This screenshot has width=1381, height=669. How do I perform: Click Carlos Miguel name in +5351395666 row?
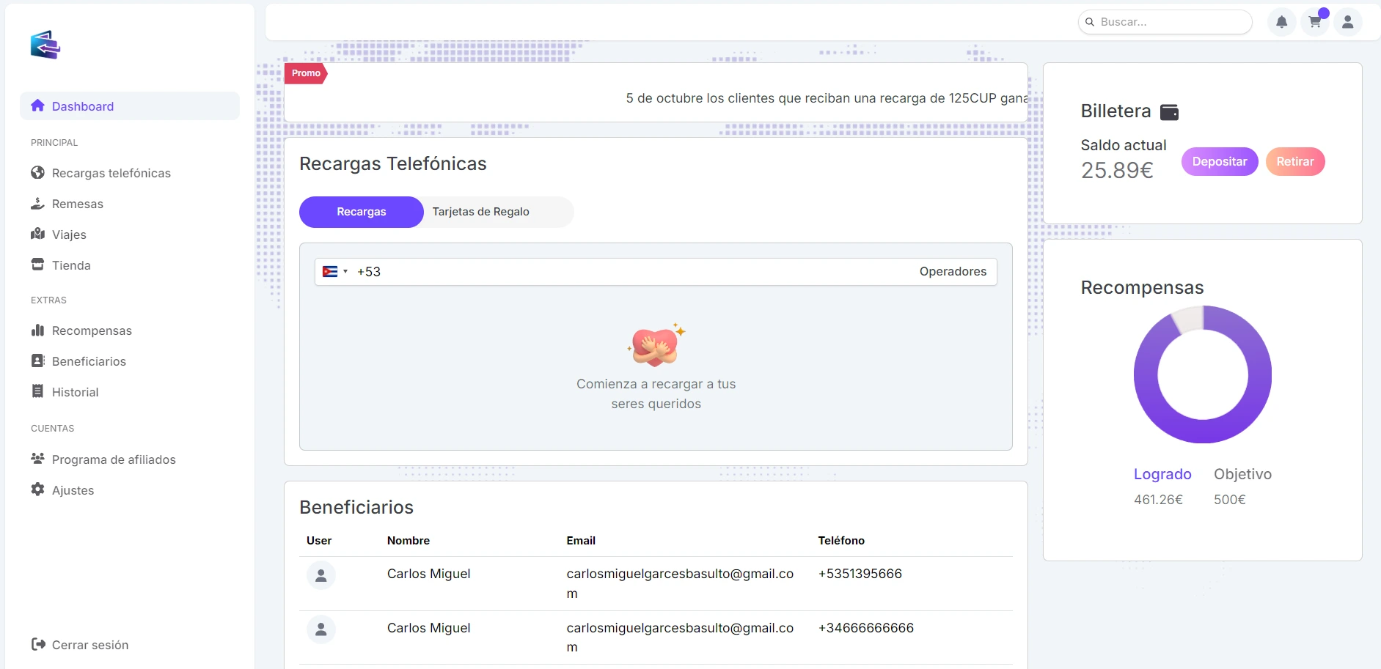tap(429, 574)
